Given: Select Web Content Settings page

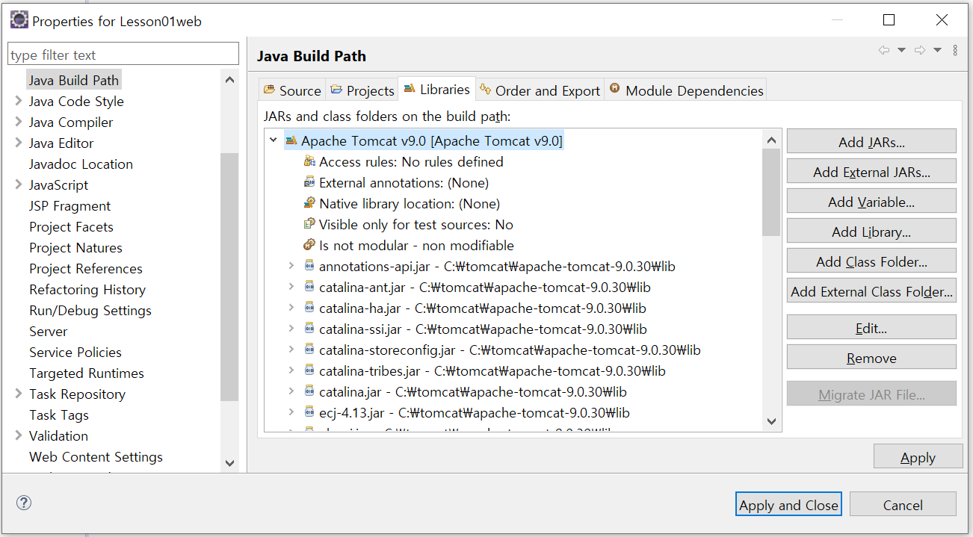Looking at the screenshot, I should coord(96,456).
